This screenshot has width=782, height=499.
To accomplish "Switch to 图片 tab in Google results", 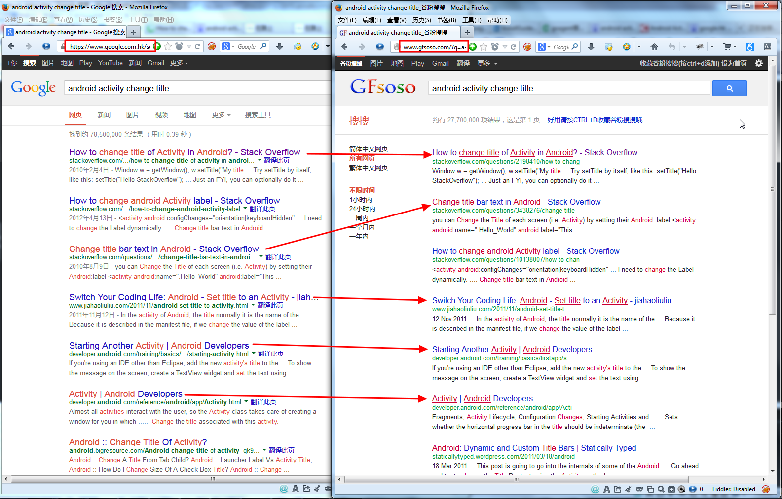I will point(132,115).
